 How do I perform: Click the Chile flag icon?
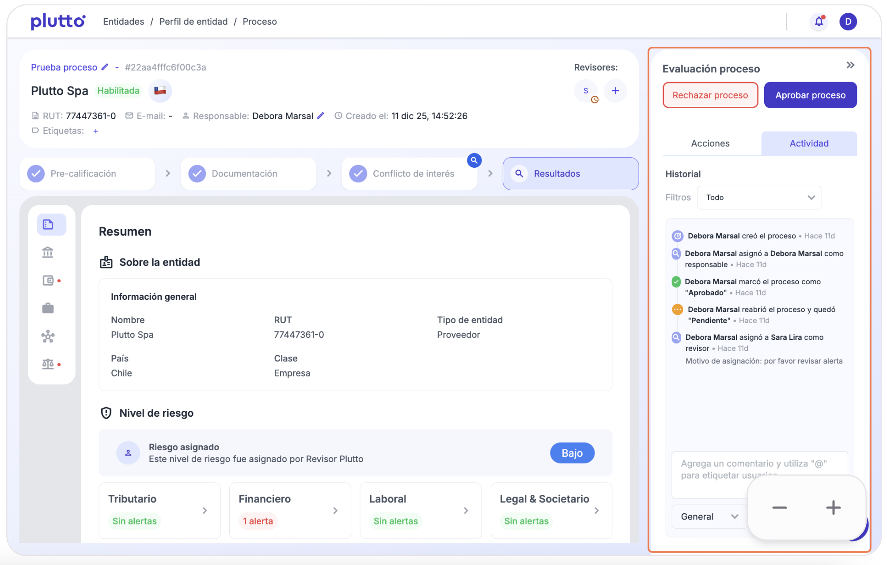click(x=160, y=91)
